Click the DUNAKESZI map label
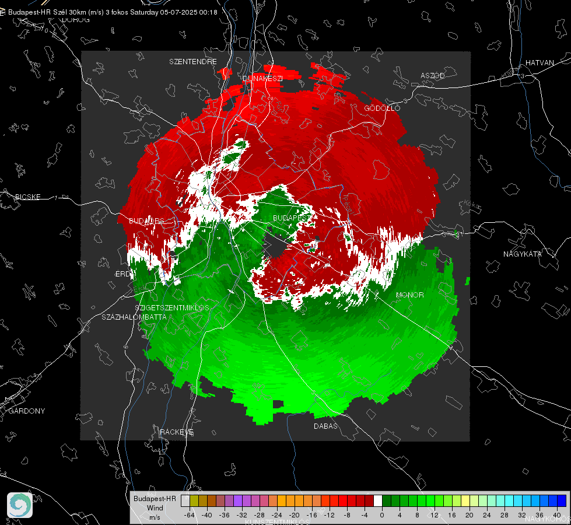Viewport: 571px width, 525px height. (262, 78)
